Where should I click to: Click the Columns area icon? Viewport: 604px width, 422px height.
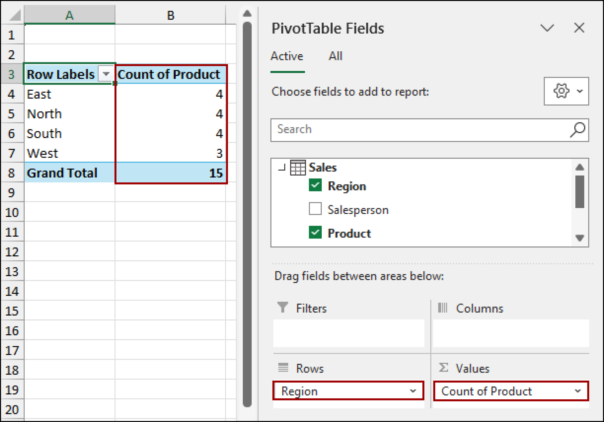[443, 308]
